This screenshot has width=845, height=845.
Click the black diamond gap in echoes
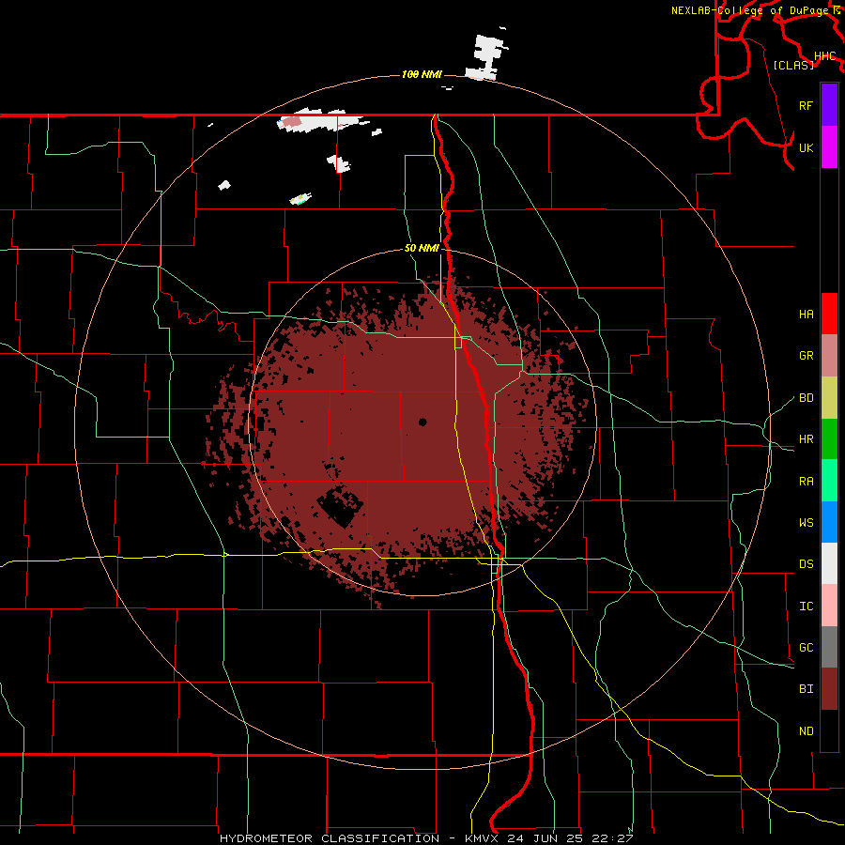pyautogui.click(x=340, y=505)
